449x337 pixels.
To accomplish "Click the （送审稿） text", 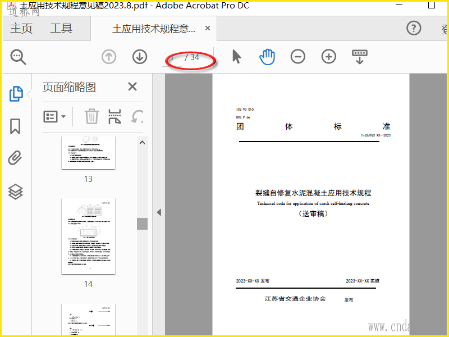I will click(313, 214).
